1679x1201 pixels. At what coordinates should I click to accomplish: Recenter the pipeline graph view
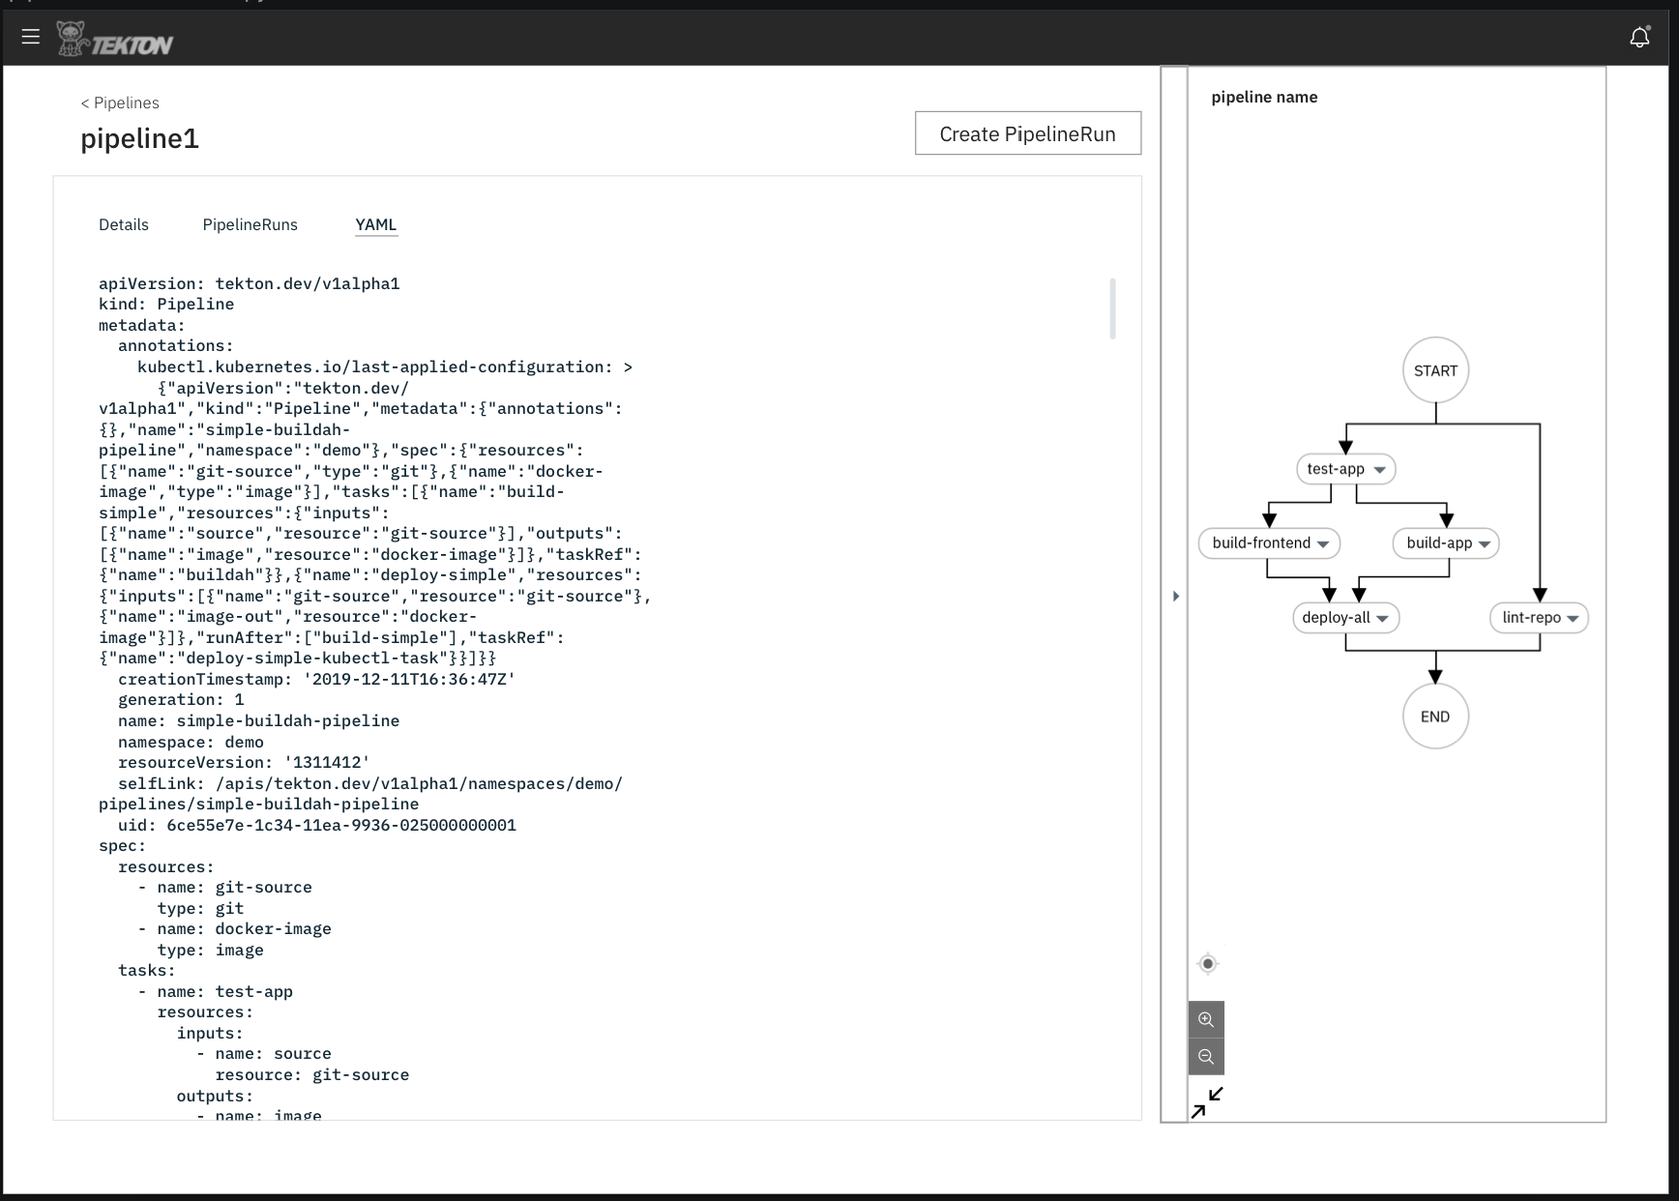pyautogui.click(x=1207, y=963)
